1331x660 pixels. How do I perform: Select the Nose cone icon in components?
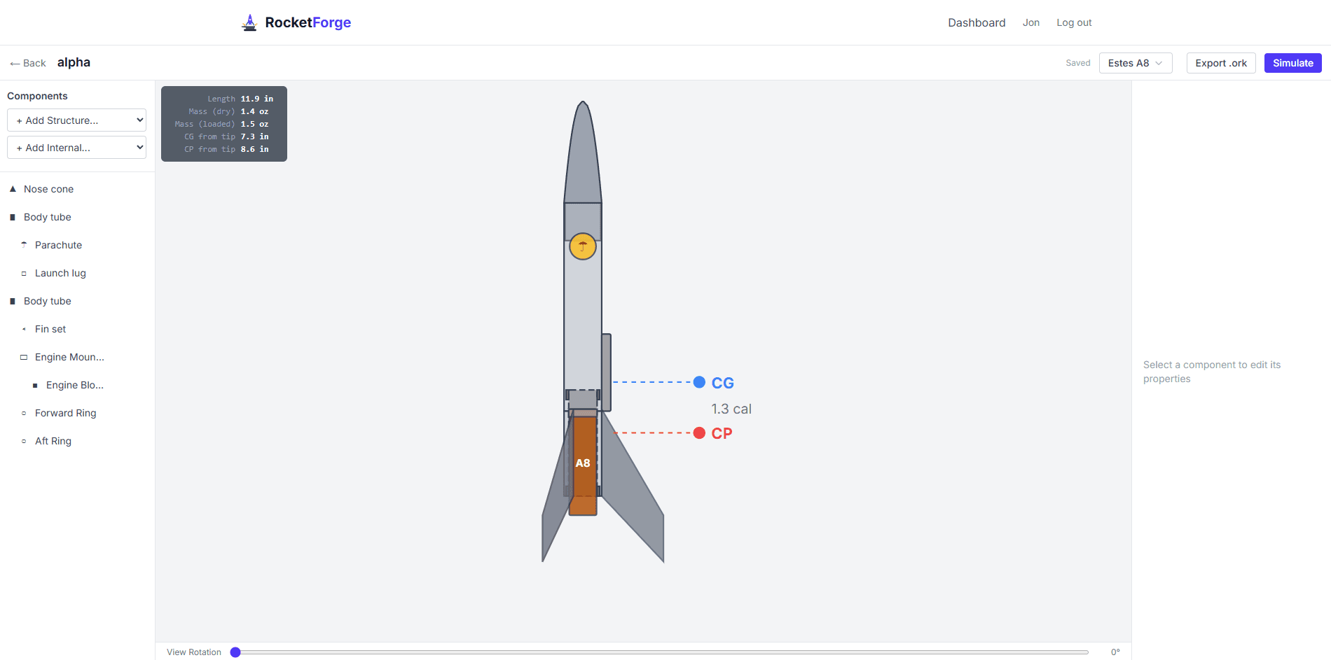click(12, 188)
